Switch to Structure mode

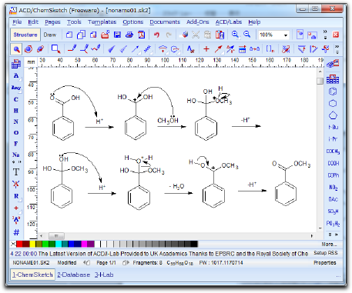[25, 35]
